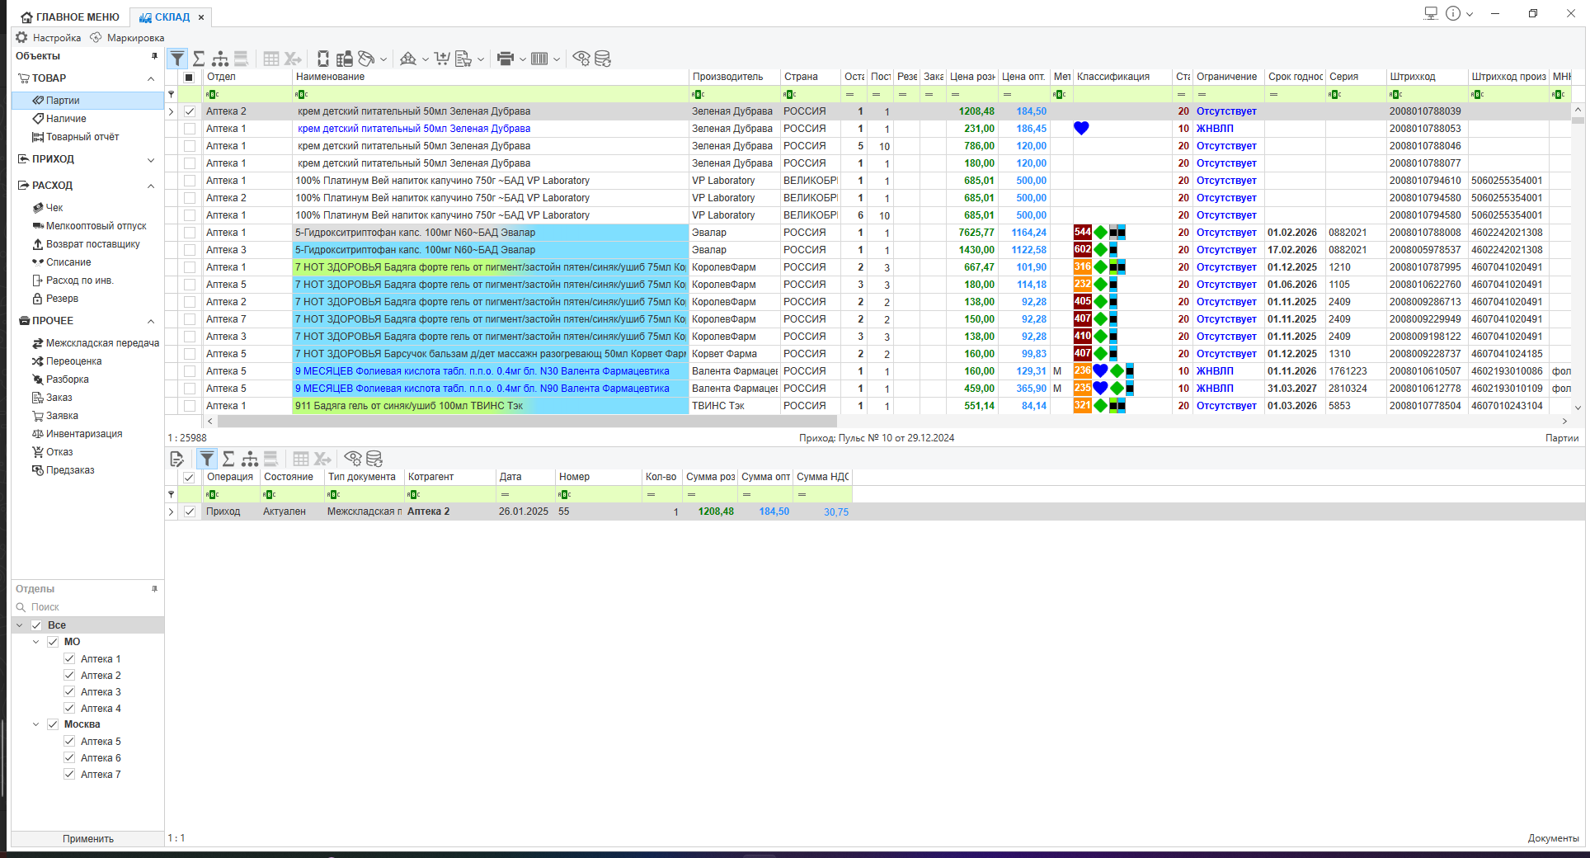This screenshot has height=858, width=1590.
Task: Click the medicine bottle icon in the toolbar
Action: point(323,59)
